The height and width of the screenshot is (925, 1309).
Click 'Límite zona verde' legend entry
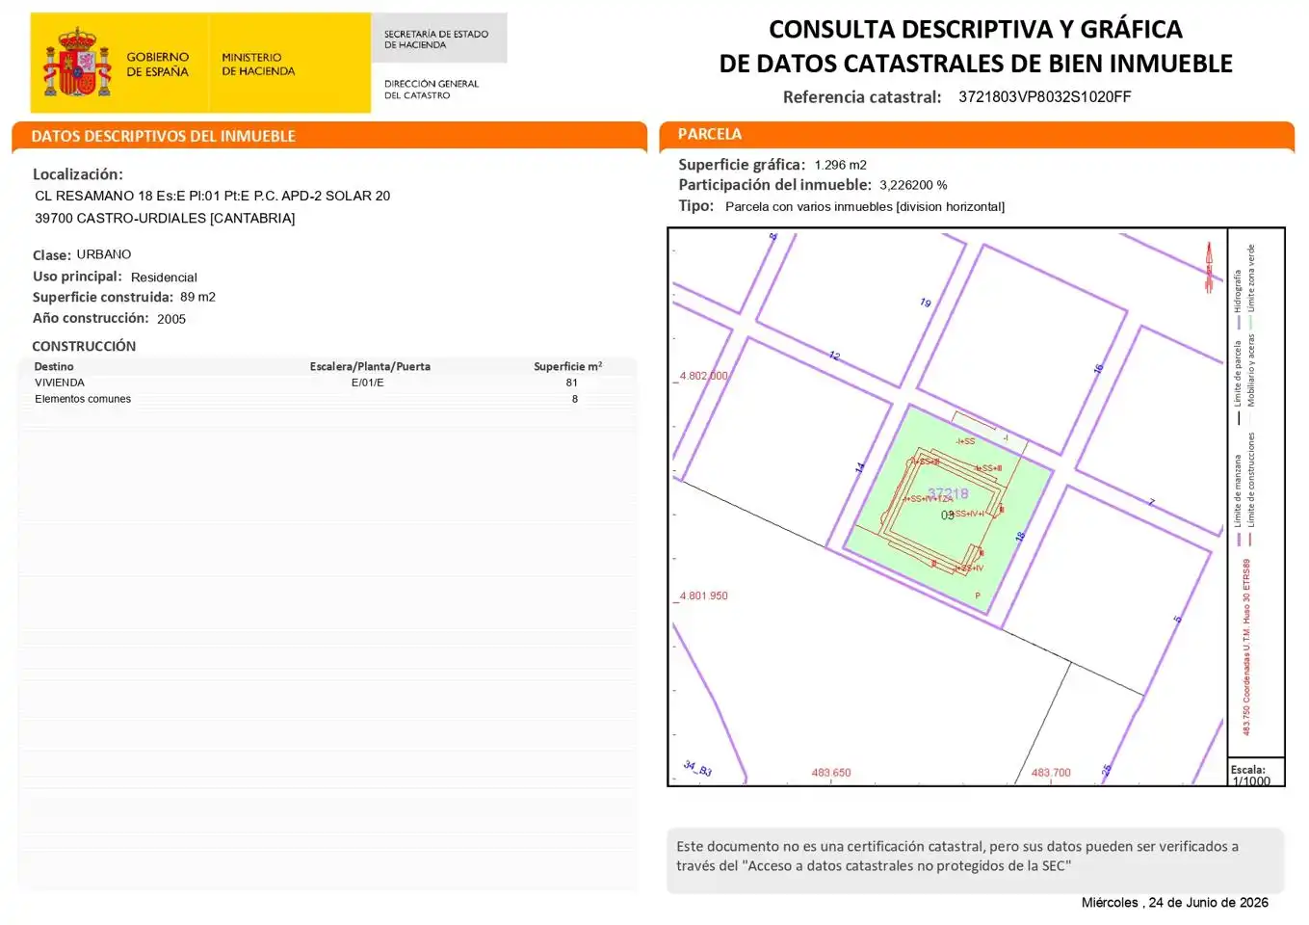coord(1251,285)
